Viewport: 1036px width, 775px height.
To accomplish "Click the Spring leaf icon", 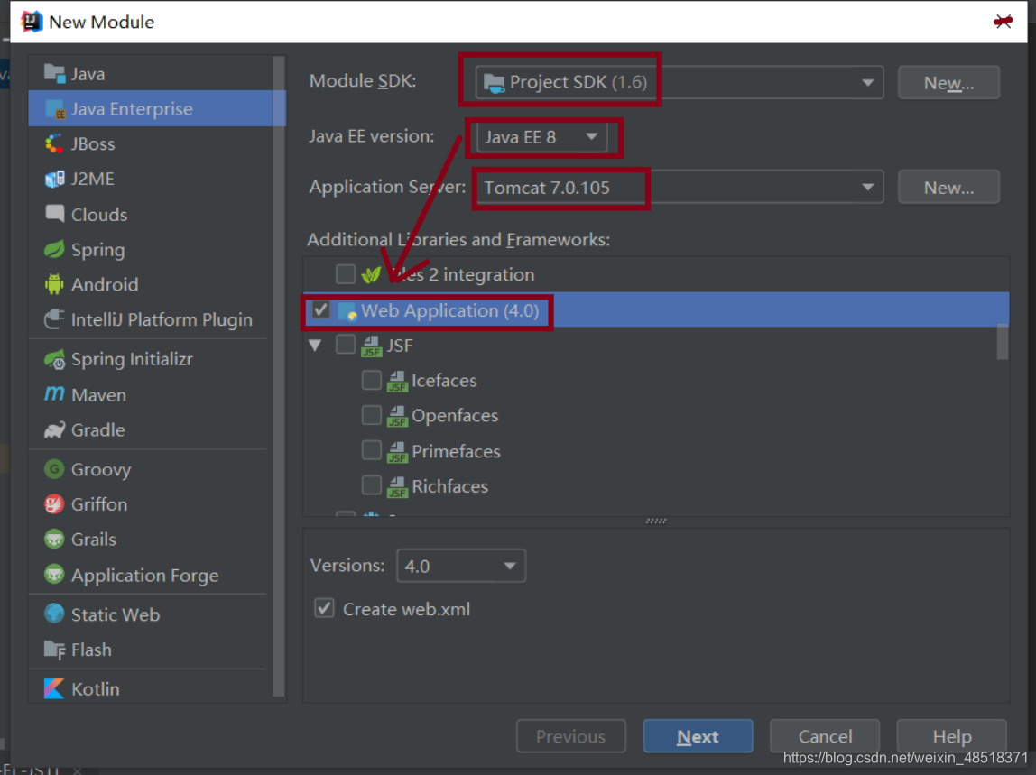I will [x=54, y=250].
